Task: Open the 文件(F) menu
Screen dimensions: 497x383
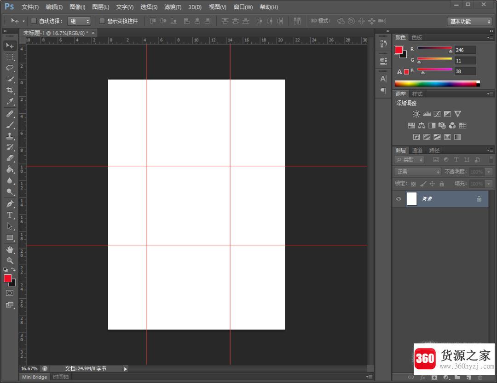Action: point(30,7)
